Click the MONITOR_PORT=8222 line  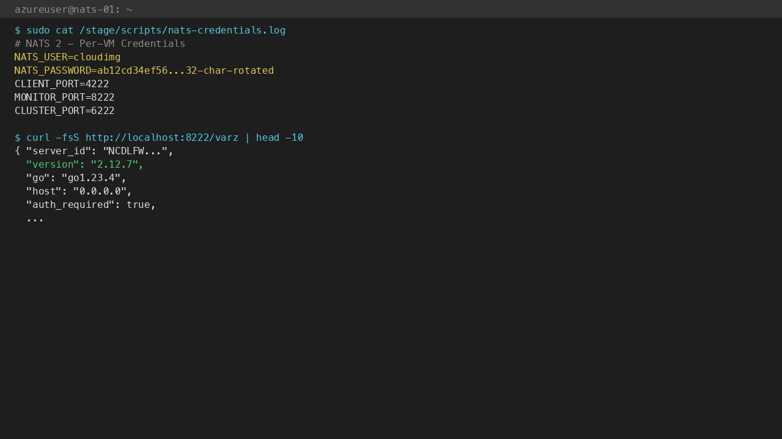pyautogui.click(x=64, y=98)
